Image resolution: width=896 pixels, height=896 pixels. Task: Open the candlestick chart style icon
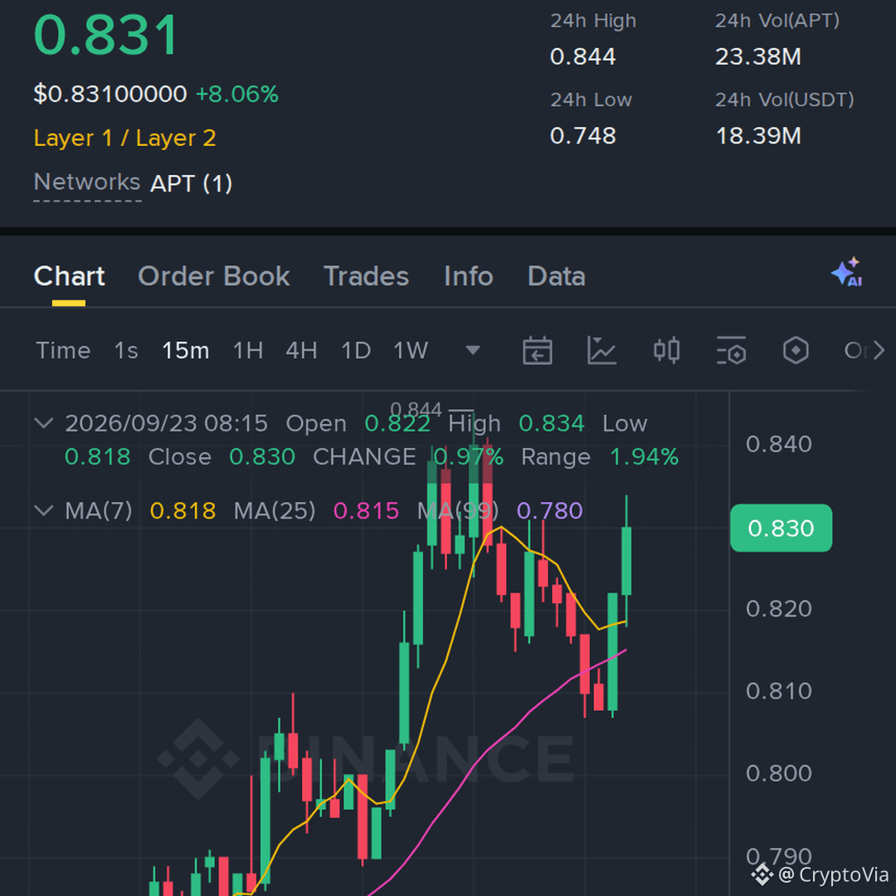(x=666, y=350)
